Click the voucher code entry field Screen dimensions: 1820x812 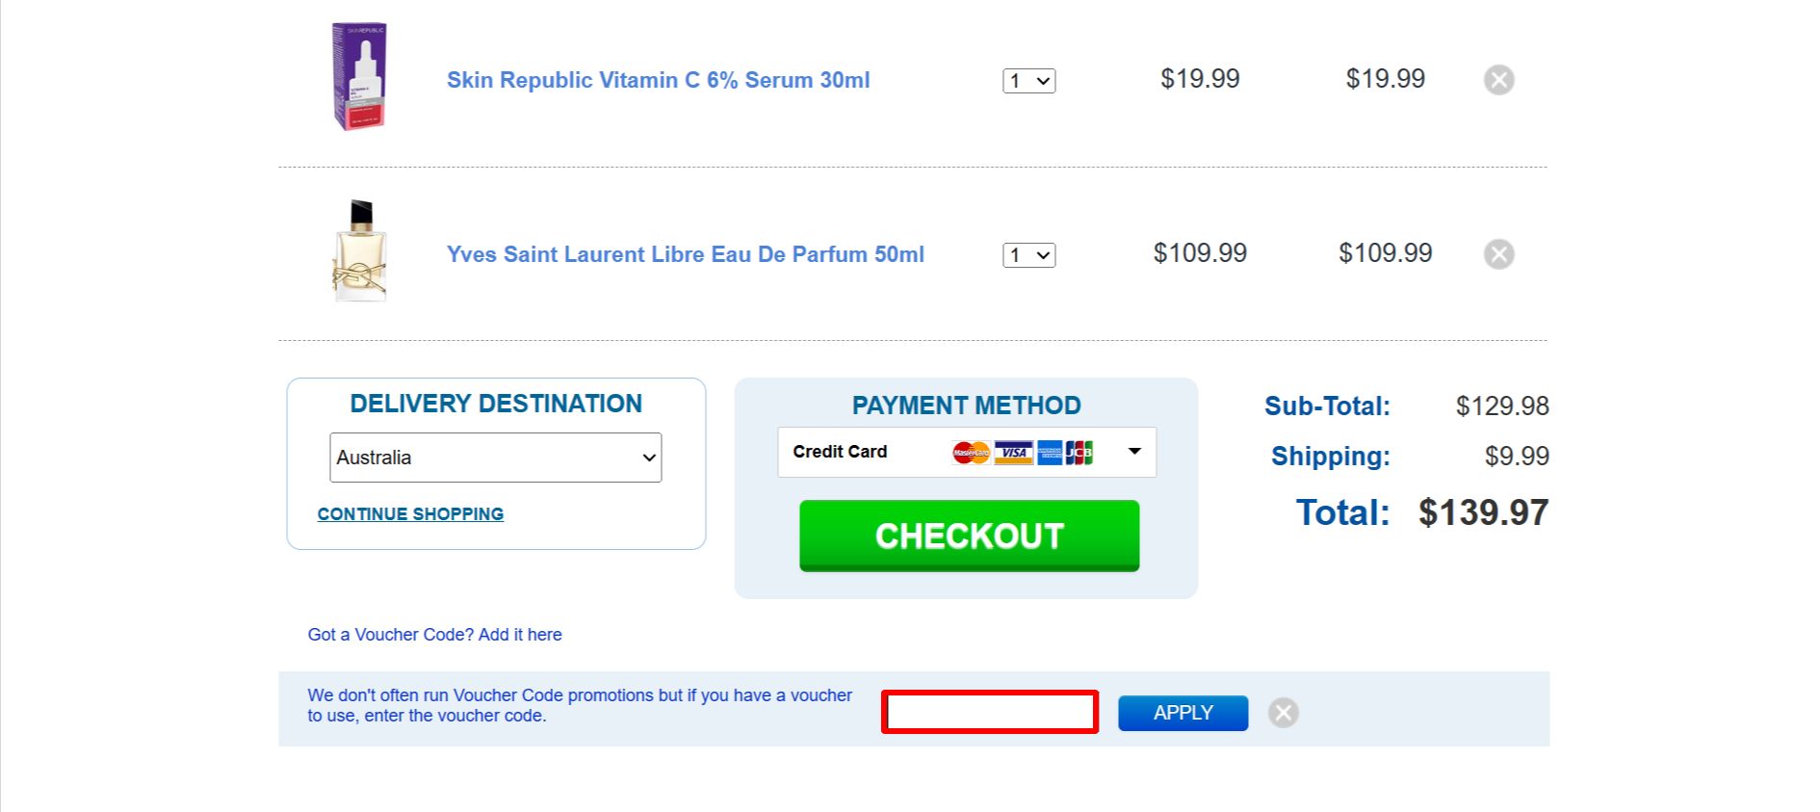click(x=989, y=712)
